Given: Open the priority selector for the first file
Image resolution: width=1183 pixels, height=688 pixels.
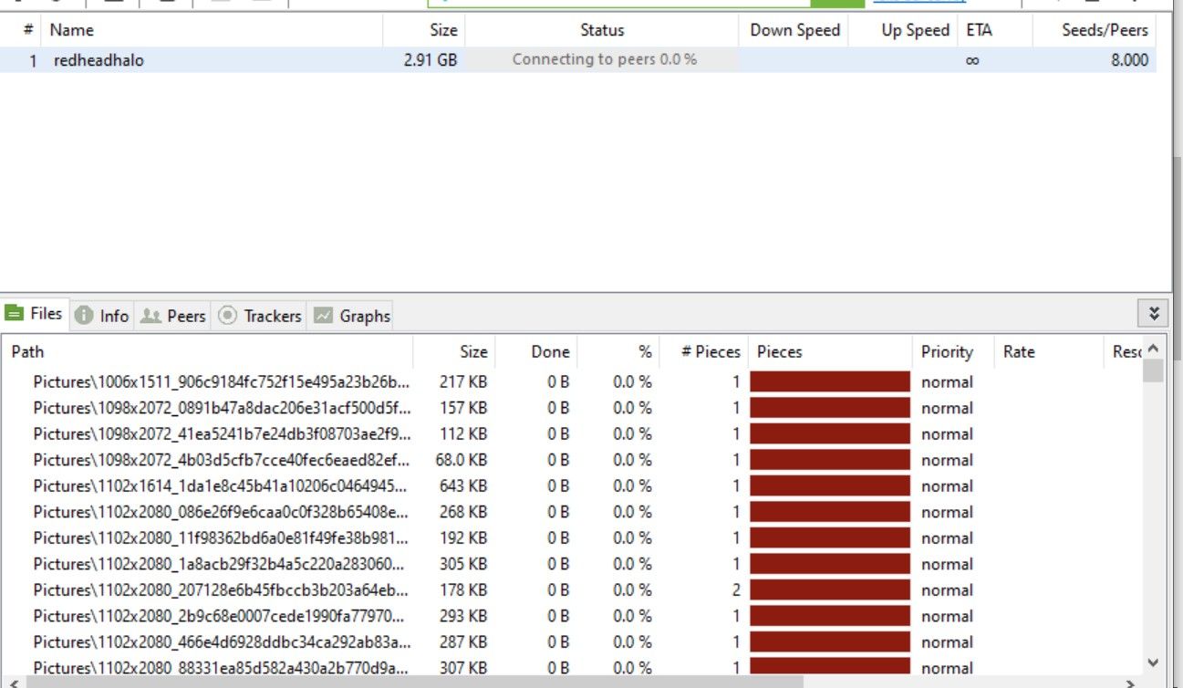Looking at the screenshot, I should 947,381.
